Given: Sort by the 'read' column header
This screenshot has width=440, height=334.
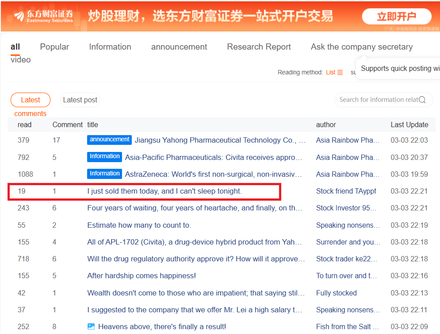Looking at the screenshot, I should pyautogui.click(x=25, y=124).
